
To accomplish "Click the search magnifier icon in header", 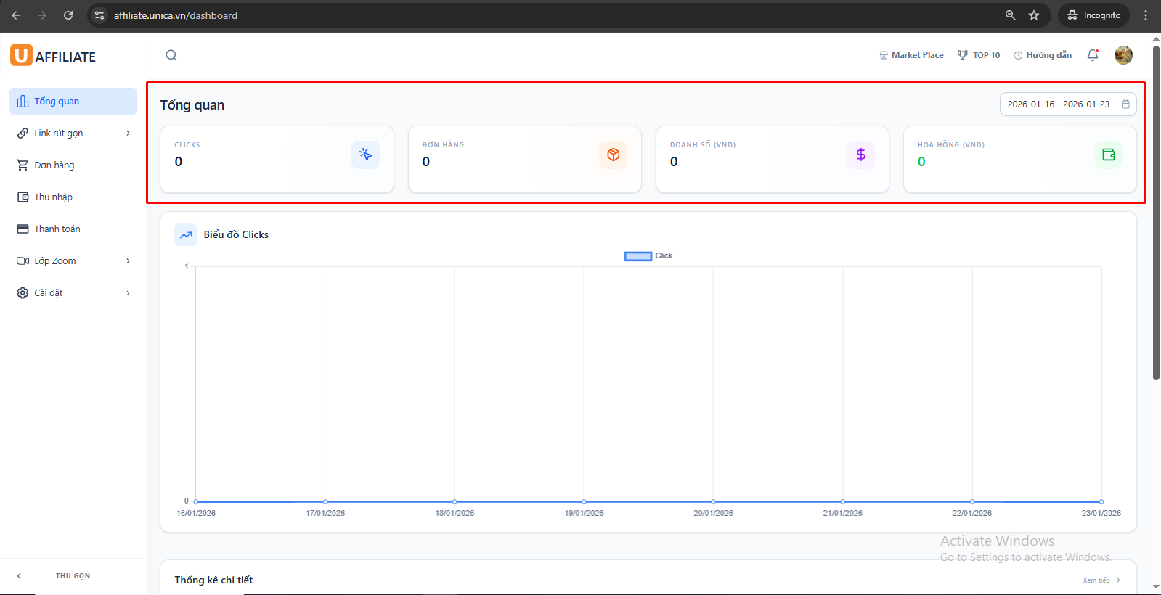I will 171,55.
